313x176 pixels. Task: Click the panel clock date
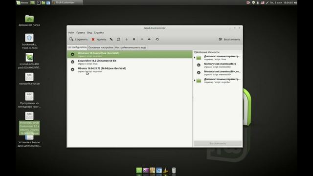pyautogui.click(x=281, y=2)
